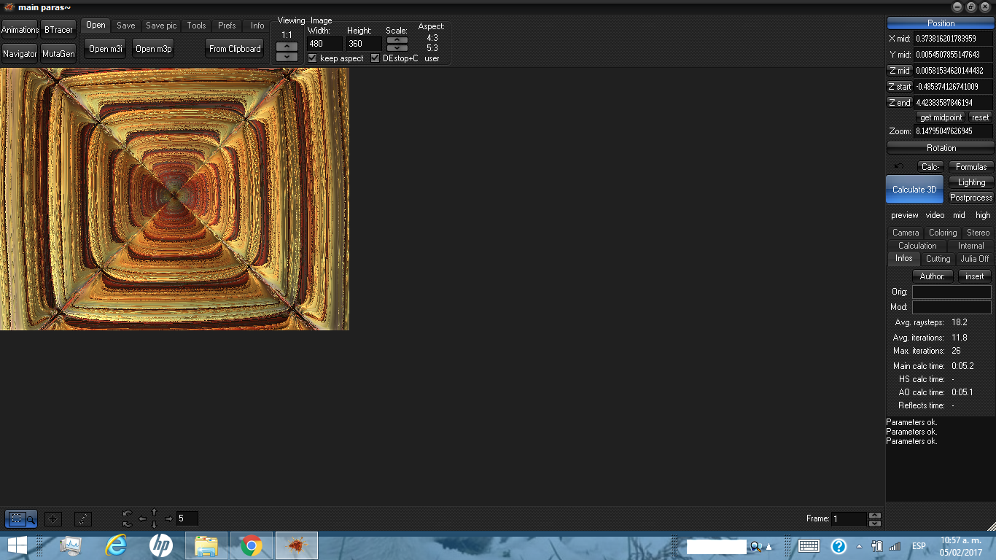The image size is (996, 560).
Task: Click the down navigation arrow
Action: pyautogui.click(x=154, y=524)
